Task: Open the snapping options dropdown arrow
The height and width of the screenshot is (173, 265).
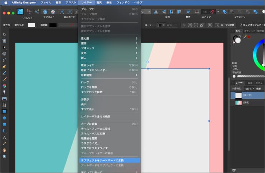Action: (218, 12)
